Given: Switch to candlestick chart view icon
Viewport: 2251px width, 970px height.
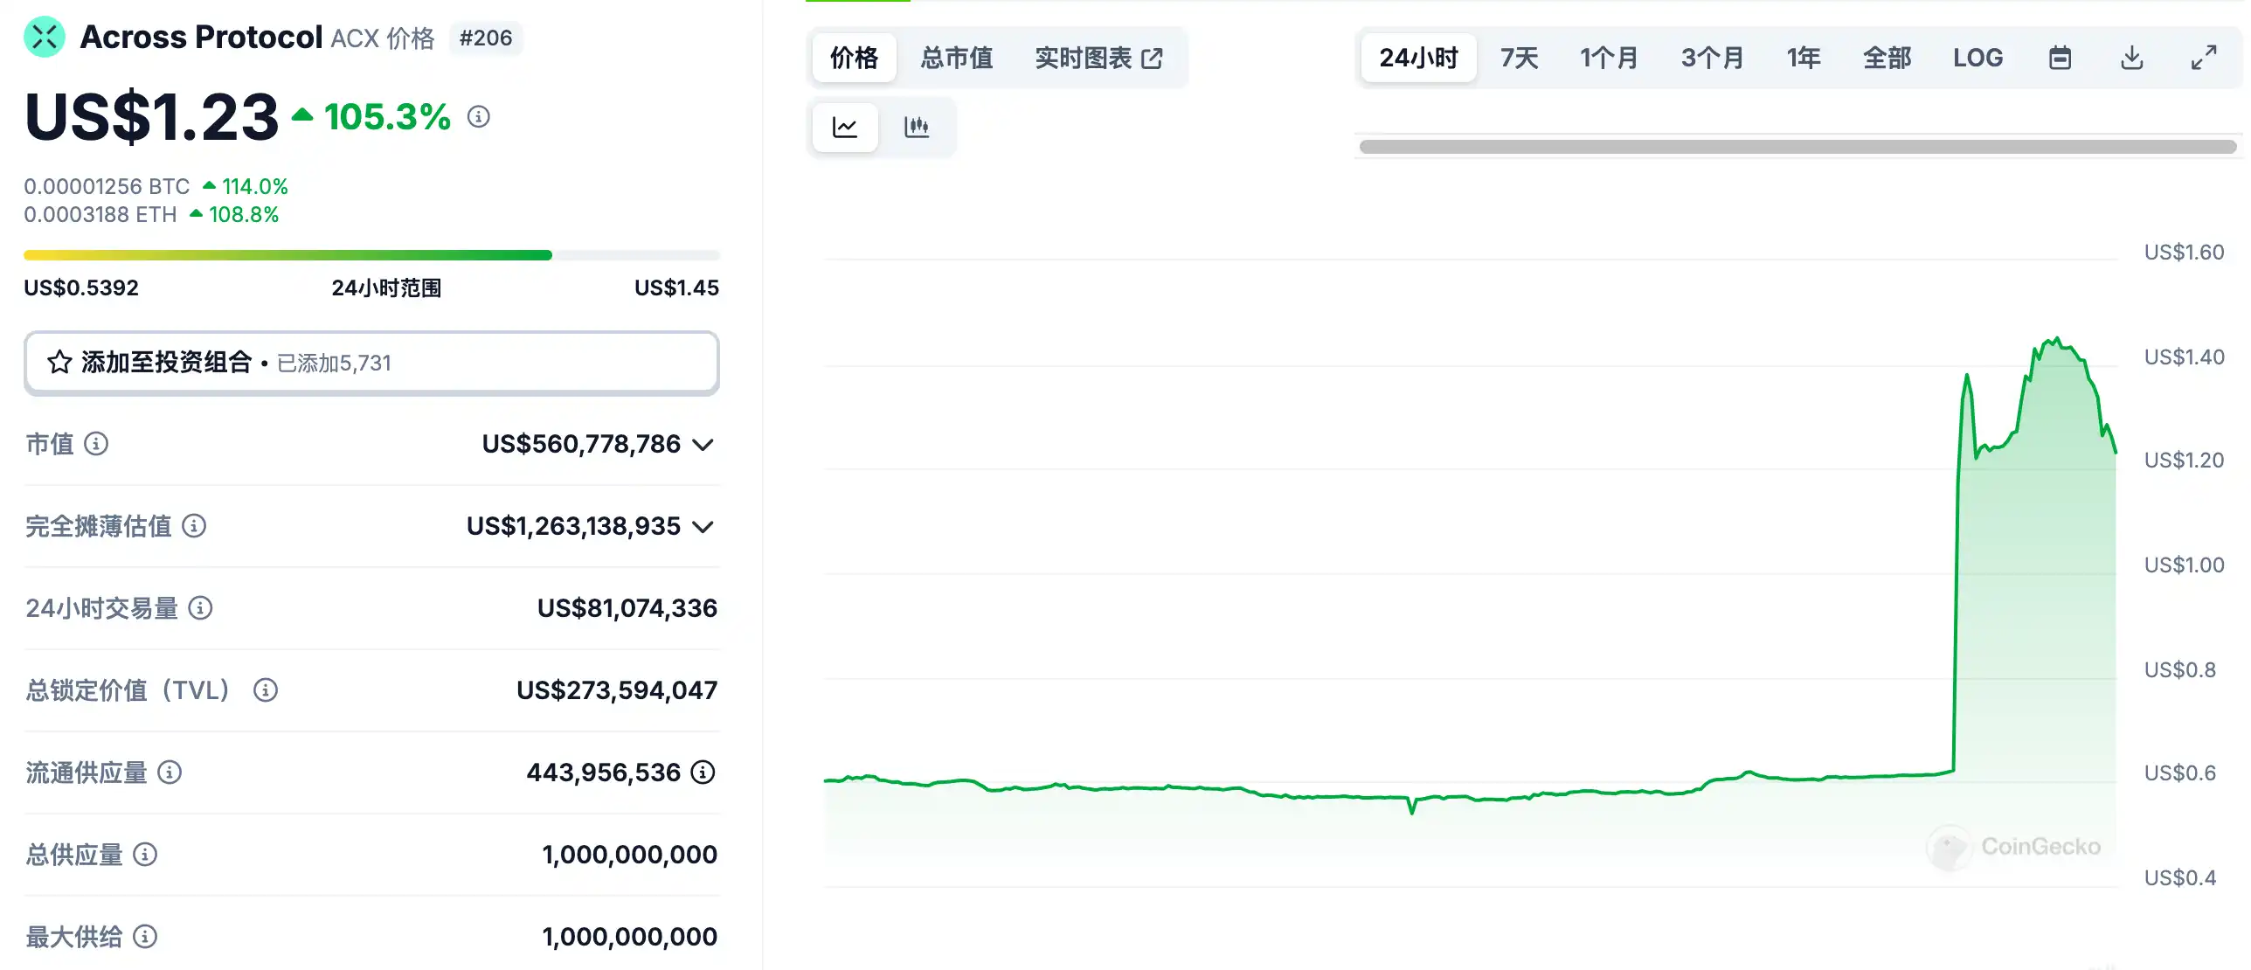Looking at the screenshot, I should click(916, 128).
